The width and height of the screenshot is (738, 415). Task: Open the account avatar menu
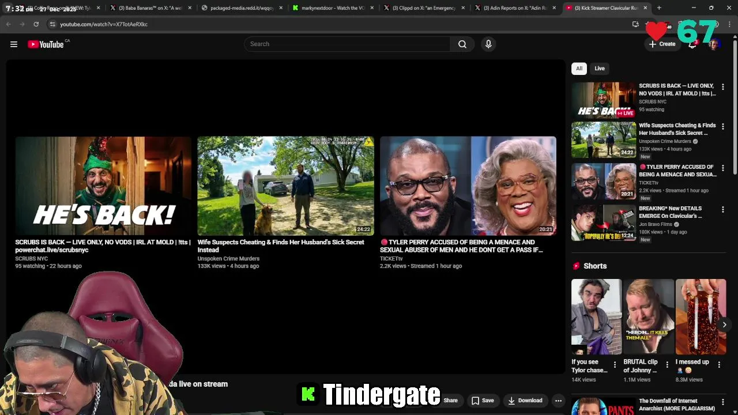point(714,44)
